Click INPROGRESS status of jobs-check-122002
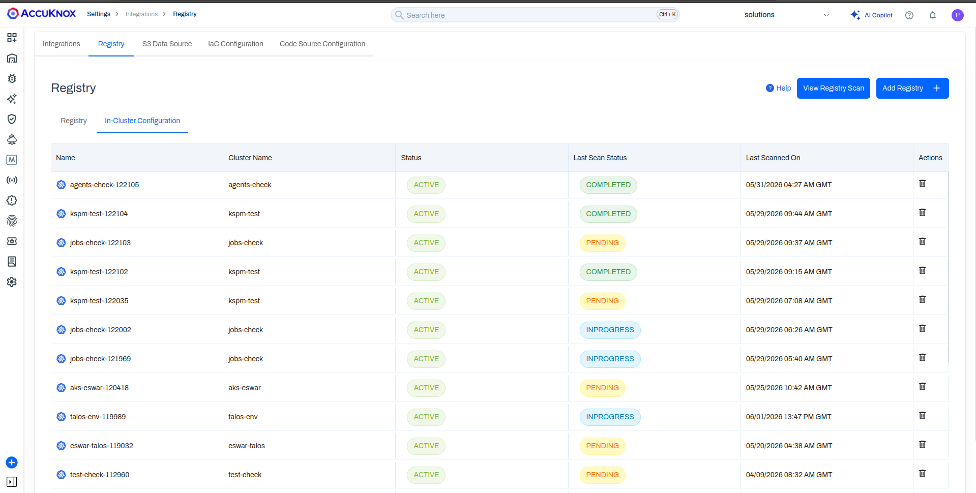The width and height of the screenshot is (976, 493). 610,330
